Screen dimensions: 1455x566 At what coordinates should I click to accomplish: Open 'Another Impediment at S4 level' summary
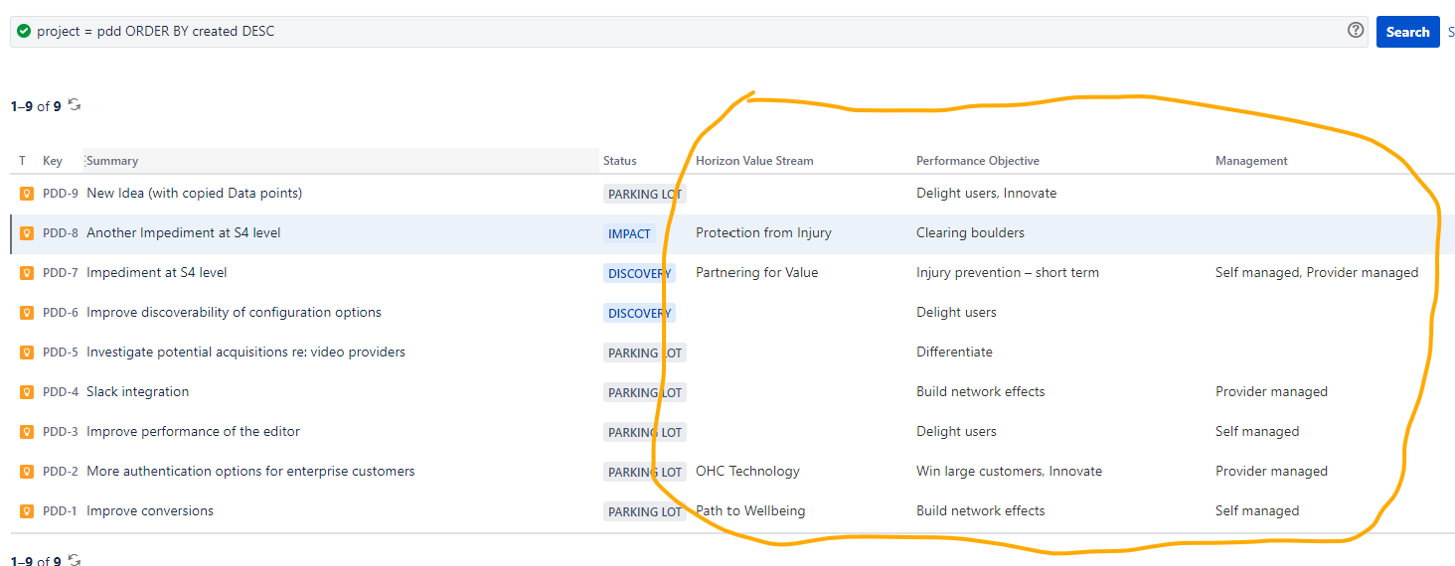184,233
